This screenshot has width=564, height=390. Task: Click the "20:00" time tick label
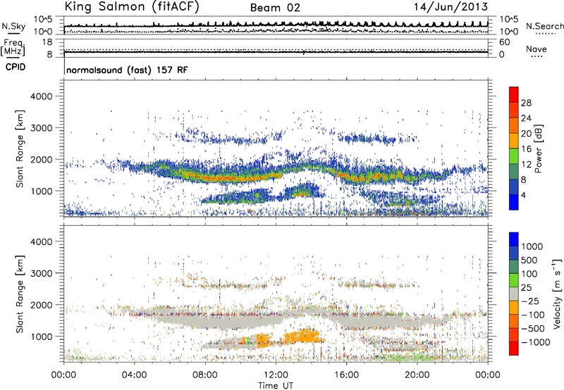click(417, 375)
